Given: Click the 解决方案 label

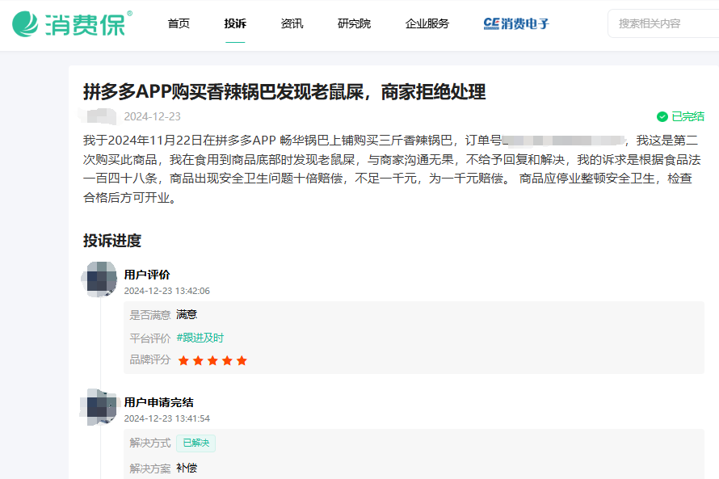Looking at the screenshot, I should (150, 468).
